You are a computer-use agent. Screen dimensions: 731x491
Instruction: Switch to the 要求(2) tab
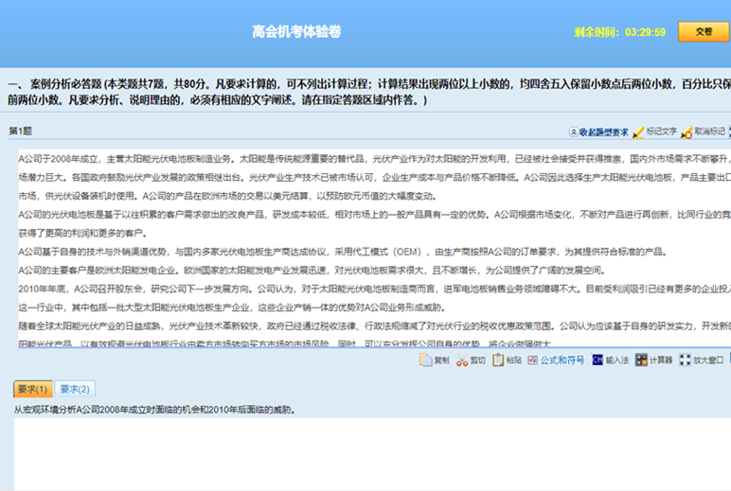pos(75,389)
